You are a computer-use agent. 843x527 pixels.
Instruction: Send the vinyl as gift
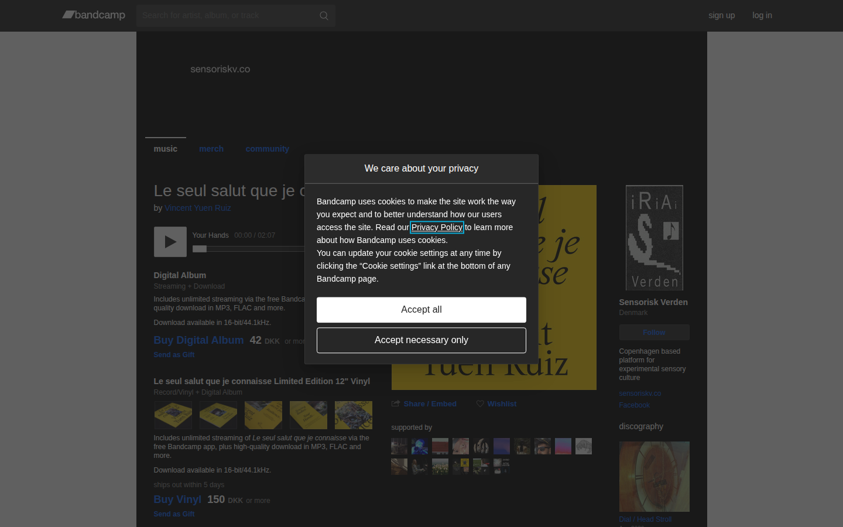point(174,514)
